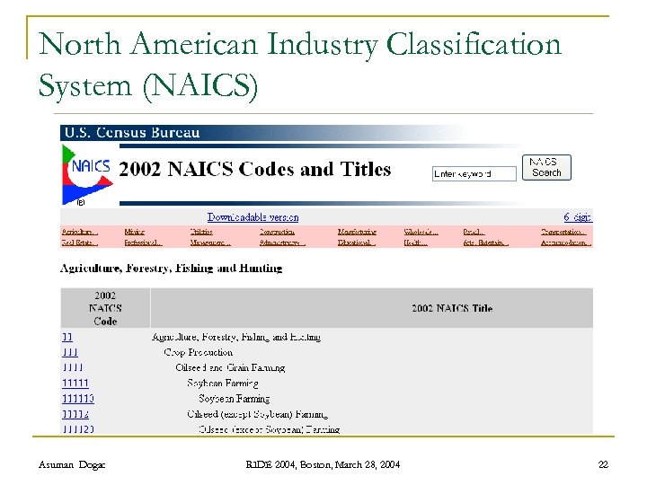Click 'Oilseed (except Soybean) Farming' beside code 11112
Screen dimensions: 647x485
(x=258, y=414)
